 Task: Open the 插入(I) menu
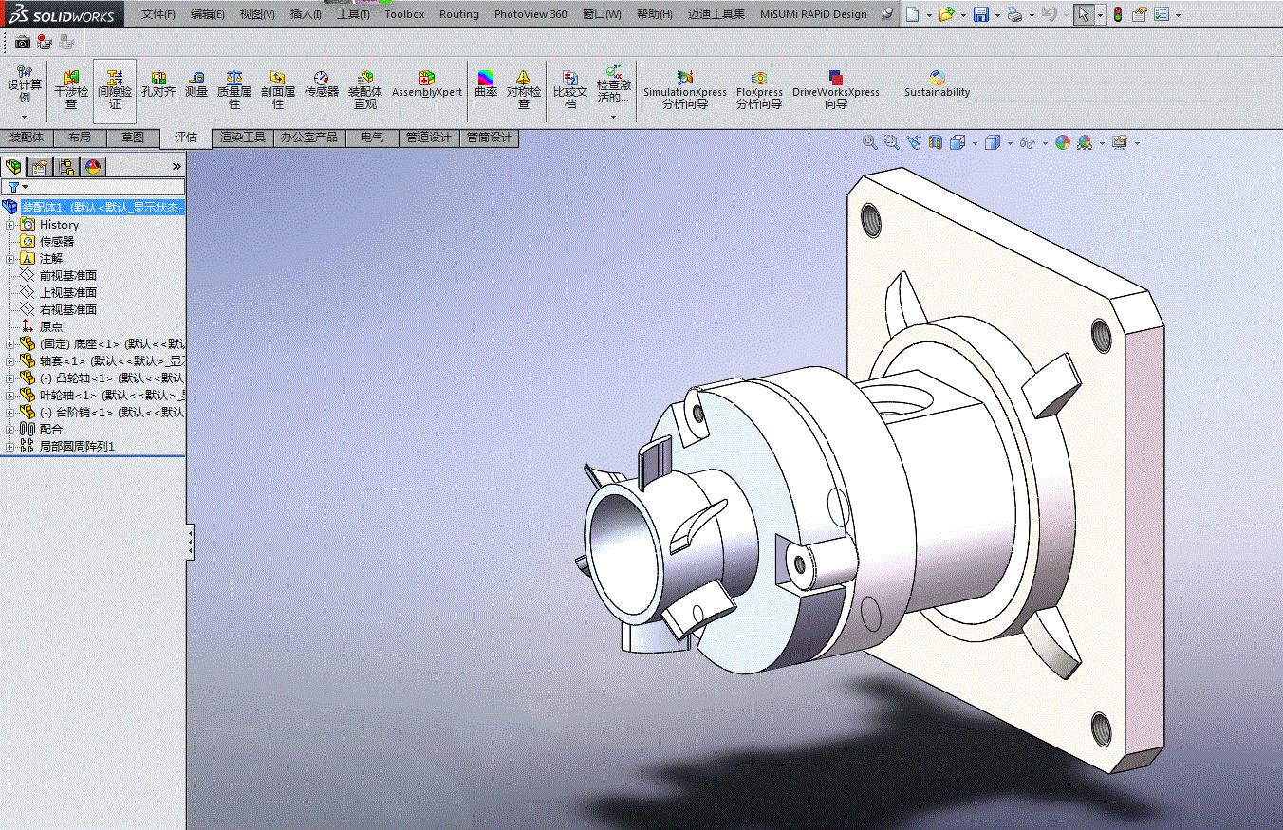point(306,14)
